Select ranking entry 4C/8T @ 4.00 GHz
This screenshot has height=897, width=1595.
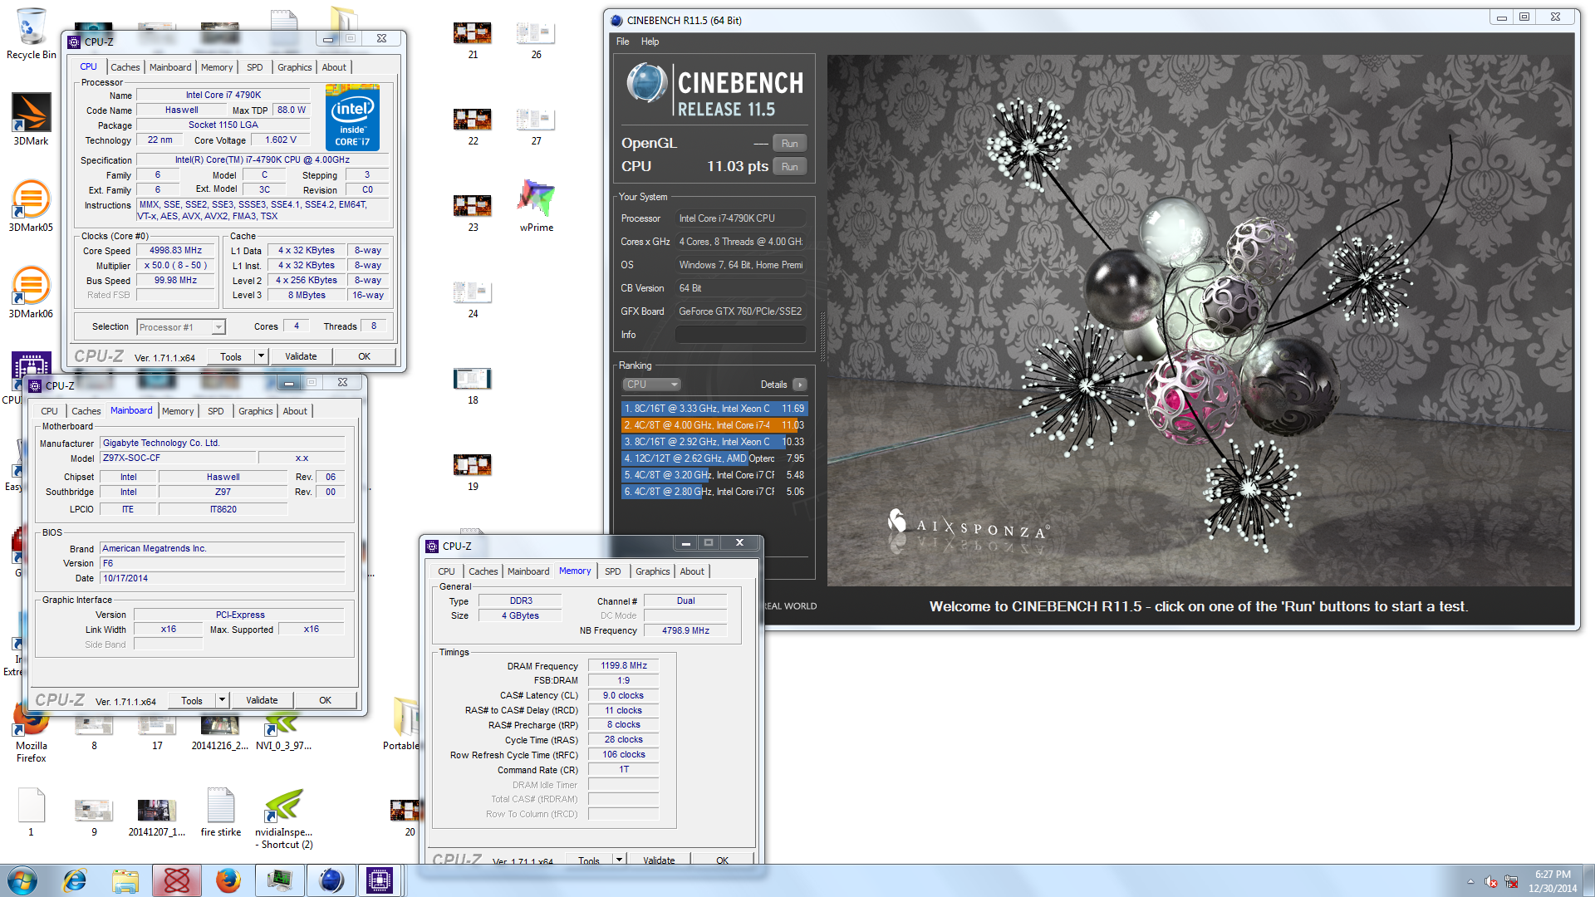(714, 425)
